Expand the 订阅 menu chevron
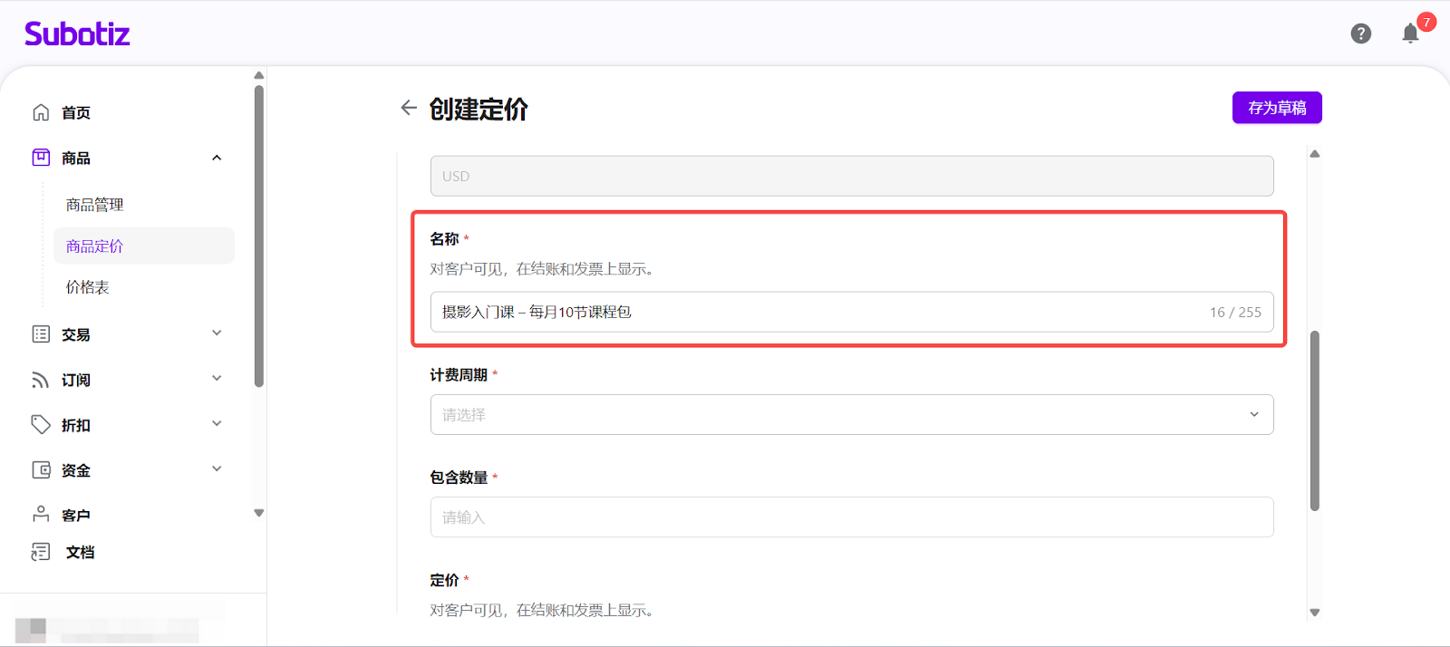 (x=217, y=379)
